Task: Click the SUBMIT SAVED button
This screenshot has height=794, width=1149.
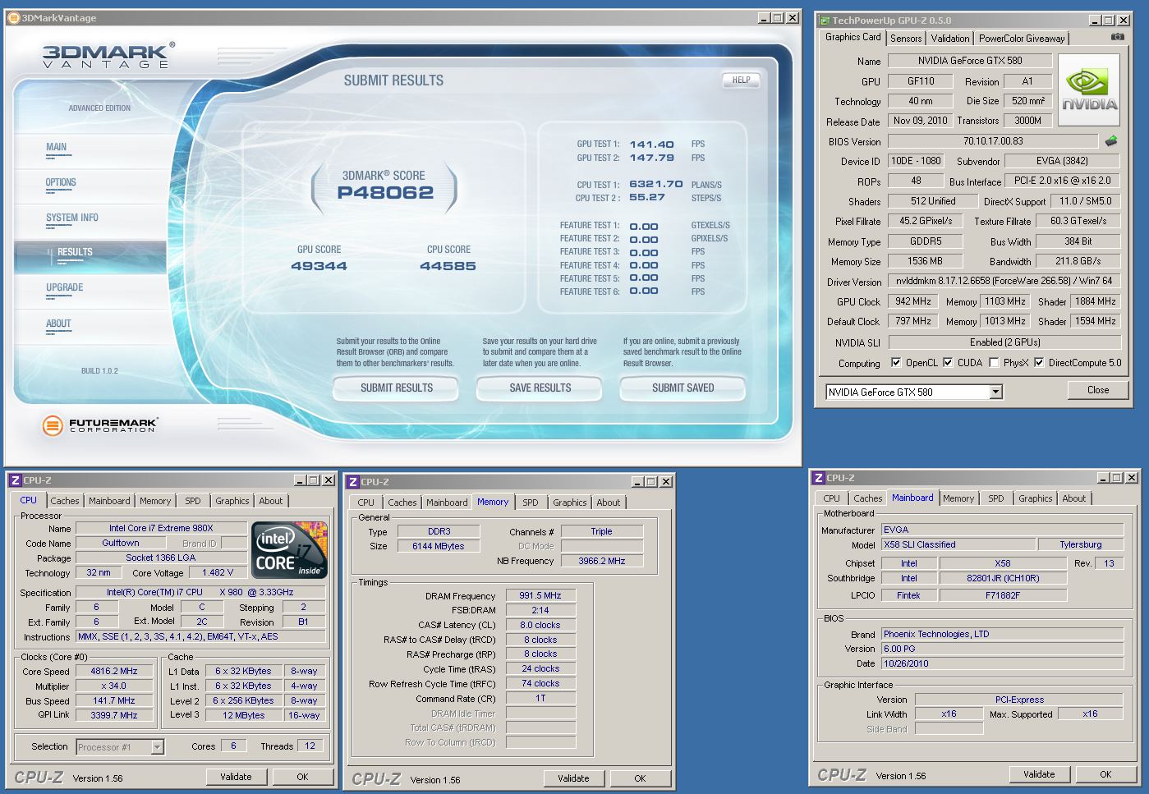Action: coord(683,388)
